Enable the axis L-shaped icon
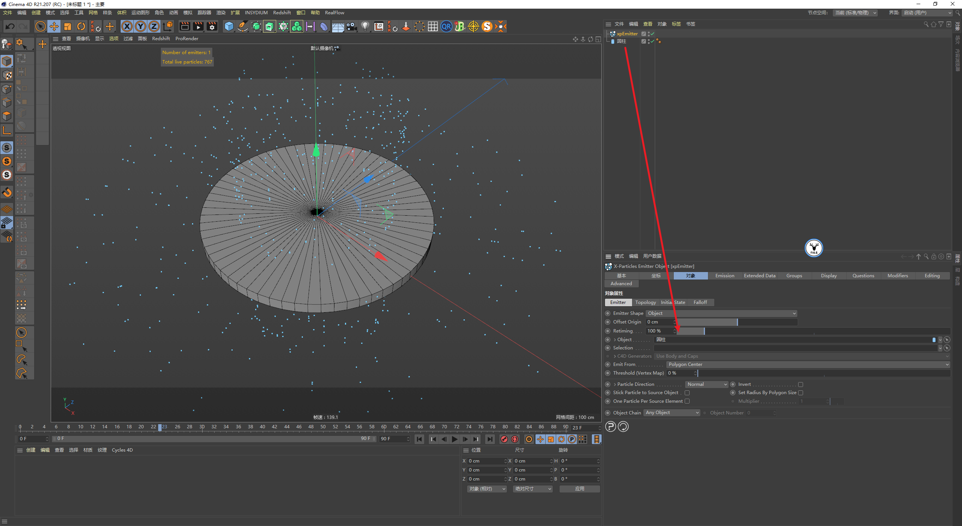This screenshot has width=962, height=526. pos(7,130)
